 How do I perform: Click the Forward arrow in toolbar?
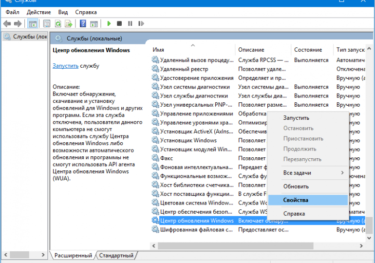coord(18,23)
